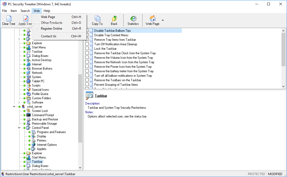This screenshot has height=177, width=287.
Task: Click the app icon in title bar
Action: click(x=4, y=4)
